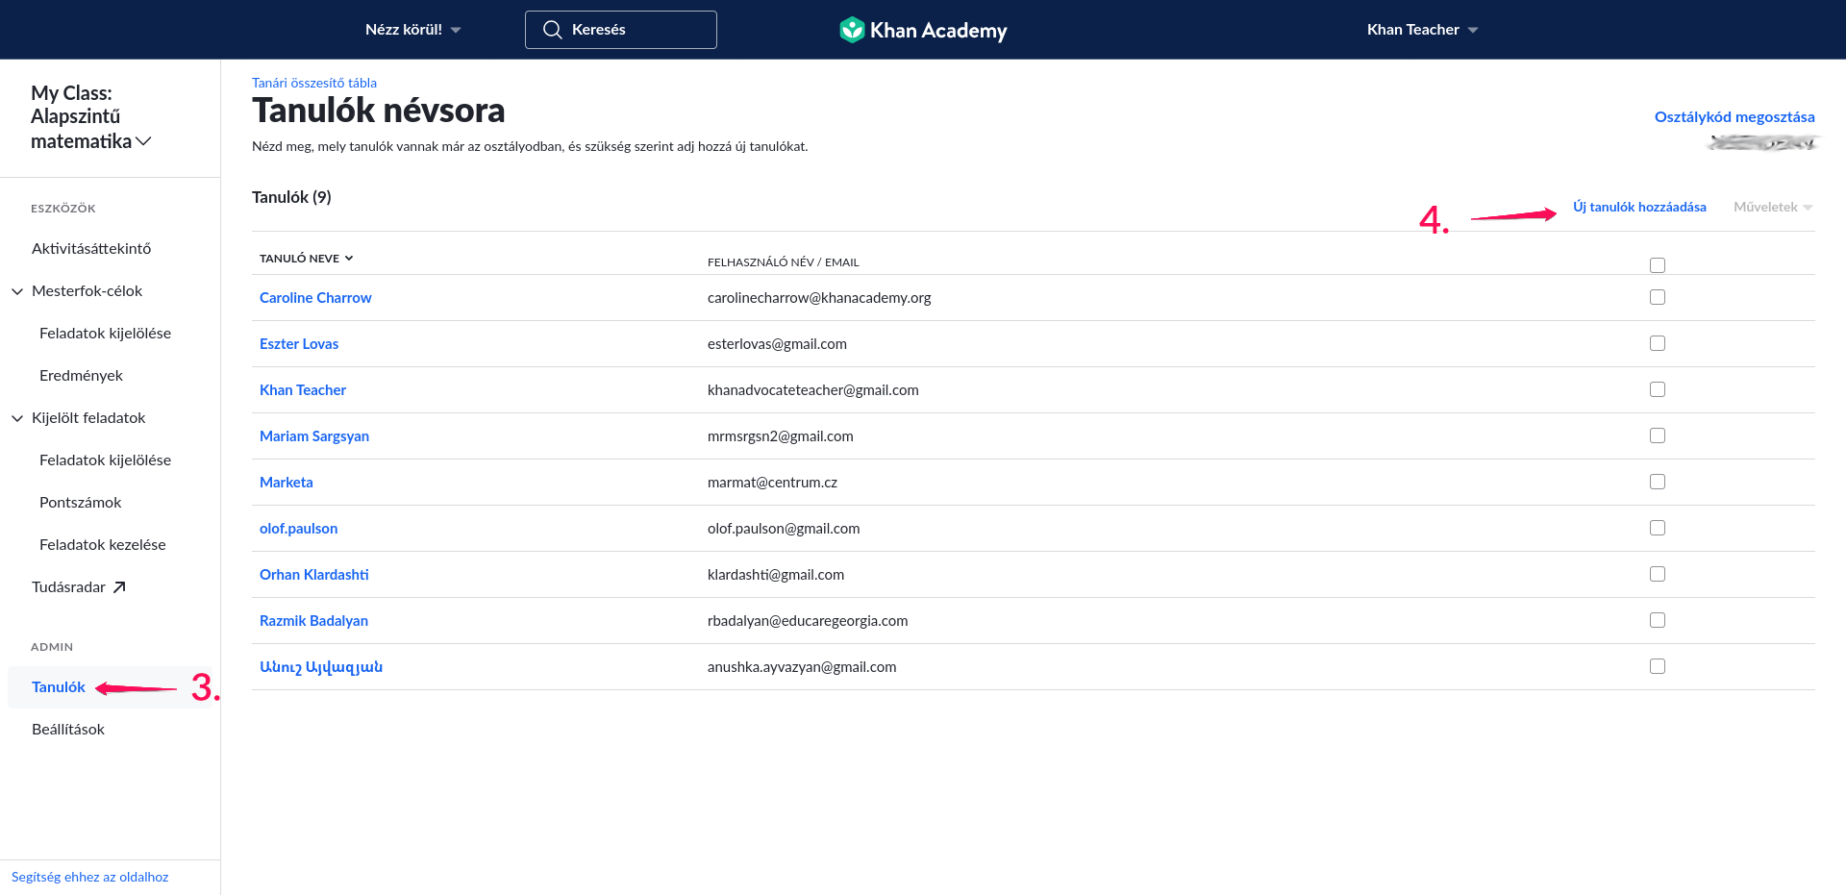Sort by Tanuló neve column
Image resolution: width=1846 pixels, height=895 pixels.
click(x=307, y=259)
